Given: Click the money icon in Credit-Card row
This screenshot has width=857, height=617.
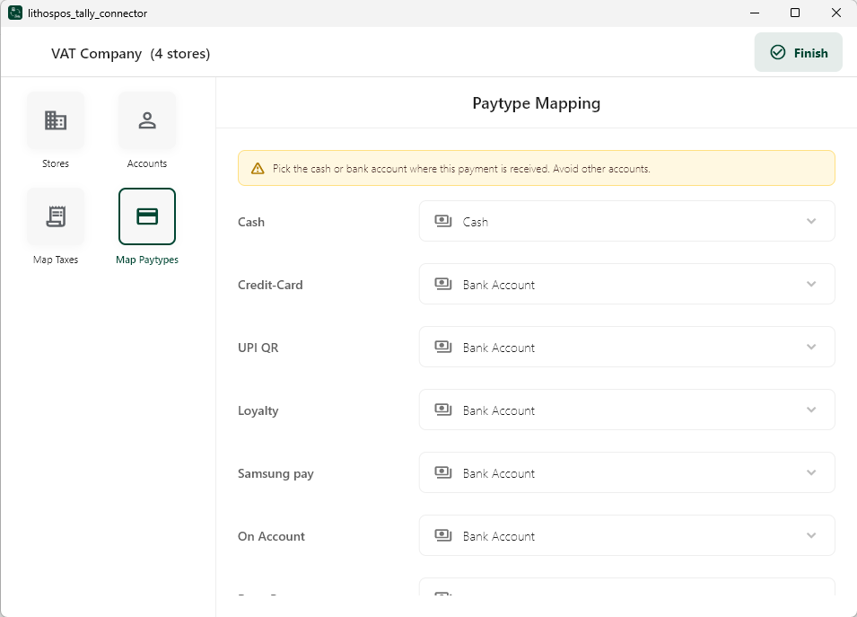Looking at the screenshot, I should coord(442,284).
